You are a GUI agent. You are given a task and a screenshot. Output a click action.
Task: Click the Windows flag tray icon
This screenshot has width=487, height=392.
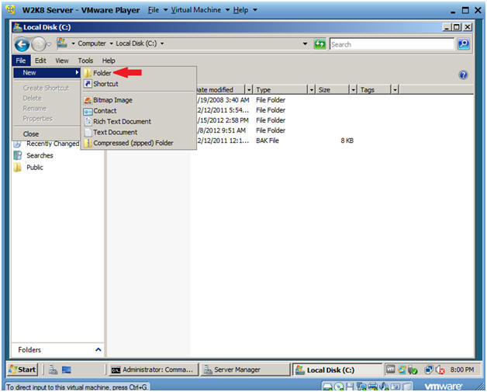click(x=402, y=369)
